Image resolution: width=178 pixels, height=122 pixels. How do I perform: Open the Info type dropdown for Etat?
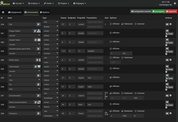click(x=51, y=22)
